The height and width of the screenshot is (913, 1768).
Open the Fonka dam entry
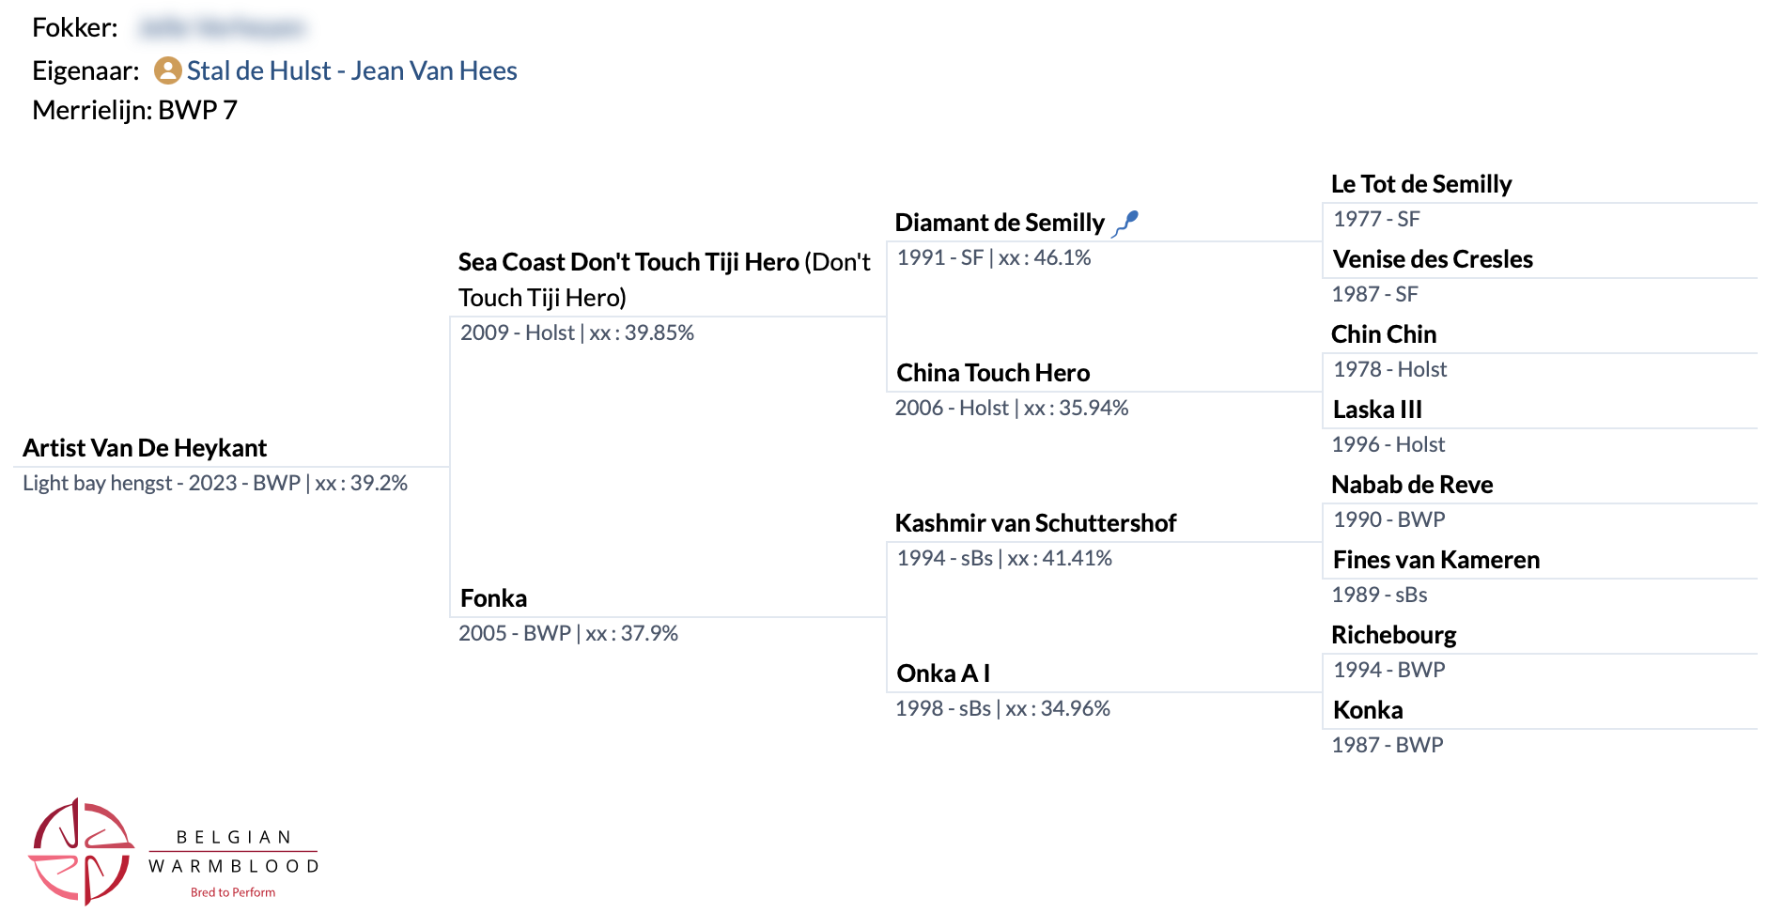point(493,598)
